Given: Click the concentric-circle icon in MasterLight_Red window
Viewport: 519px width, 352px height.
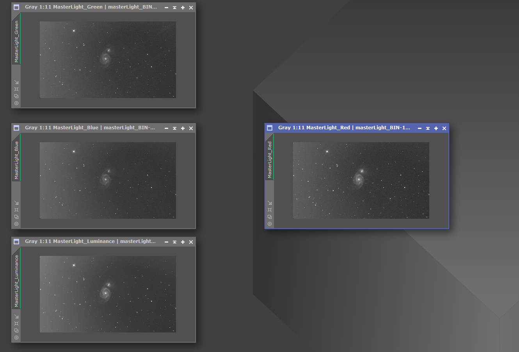Looking at the screenshot, I should 270,224.
